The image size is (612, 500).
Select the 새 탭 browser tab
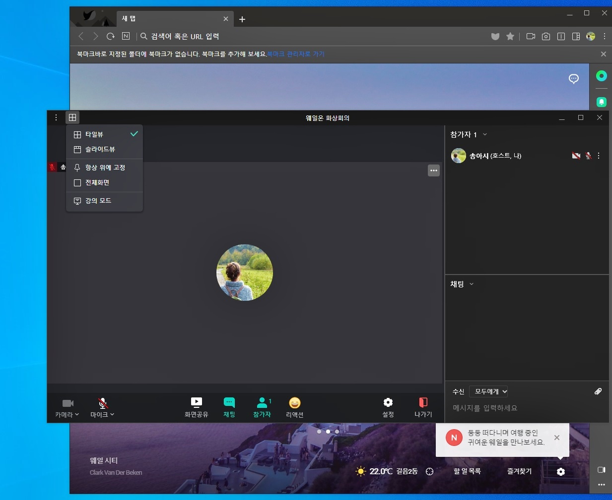(x=175, y=19)
